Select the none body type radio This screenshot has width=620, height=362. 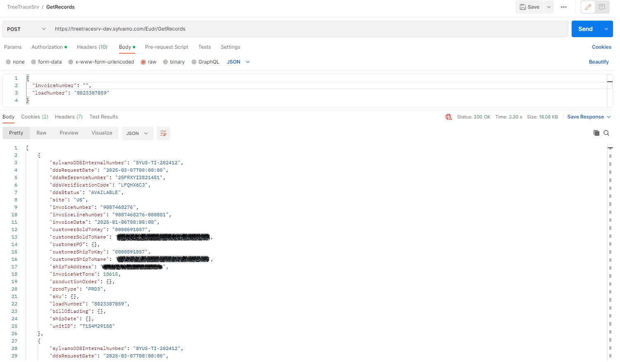(x=8, y=62)
